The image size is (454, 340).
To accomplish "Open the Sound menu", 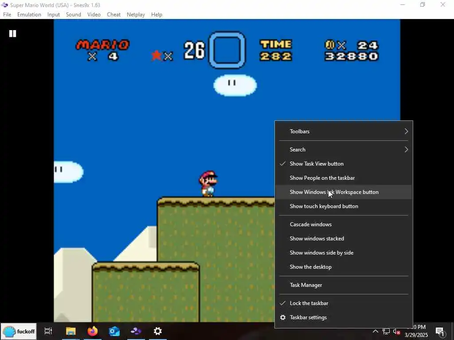I will point(74,15).
